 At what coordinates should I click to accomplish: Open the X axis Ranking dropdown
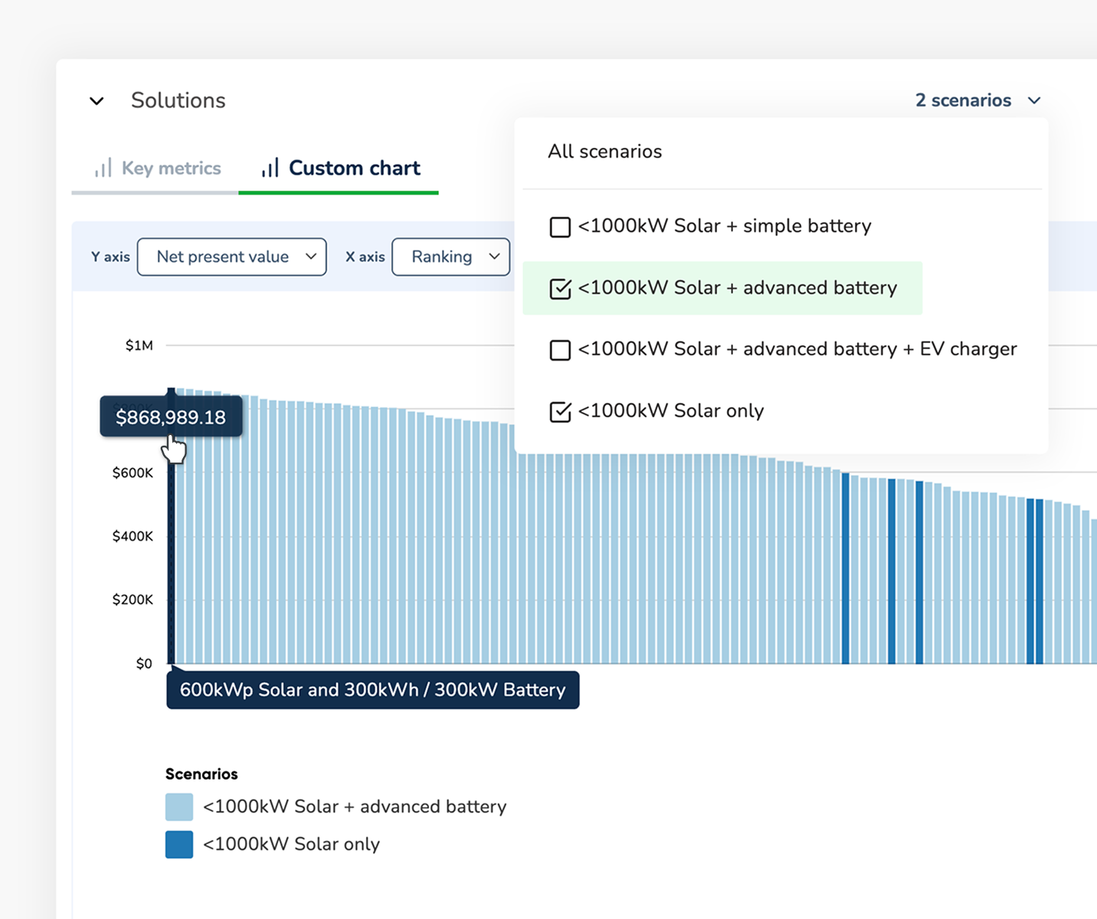(x=450, y=257)
